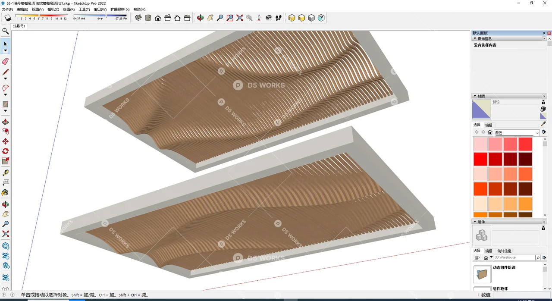552x301 pixels.
Task: Open the 相机 menu
Action: [53, 9]
